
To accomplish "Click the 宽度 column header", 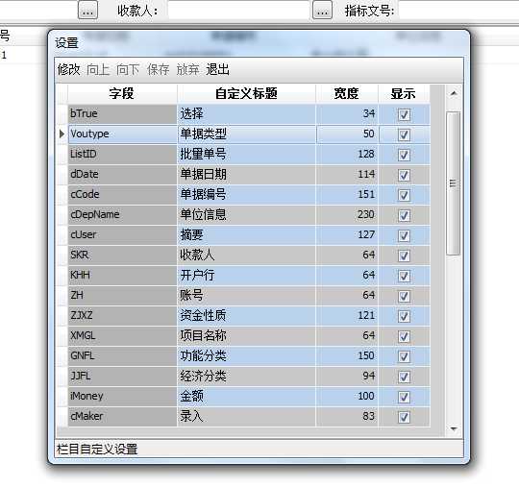I will pyautogui.click(x=347, y=93).
